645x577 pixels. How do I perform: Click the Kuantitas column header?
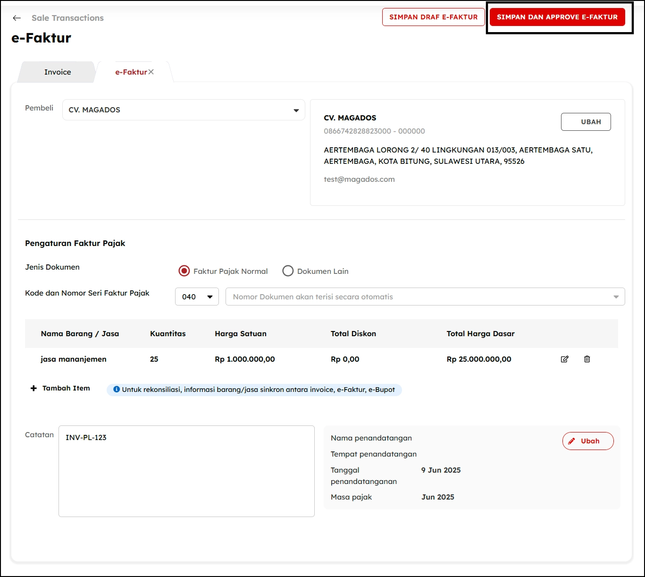pyautogui.click(x=168, y=333)
